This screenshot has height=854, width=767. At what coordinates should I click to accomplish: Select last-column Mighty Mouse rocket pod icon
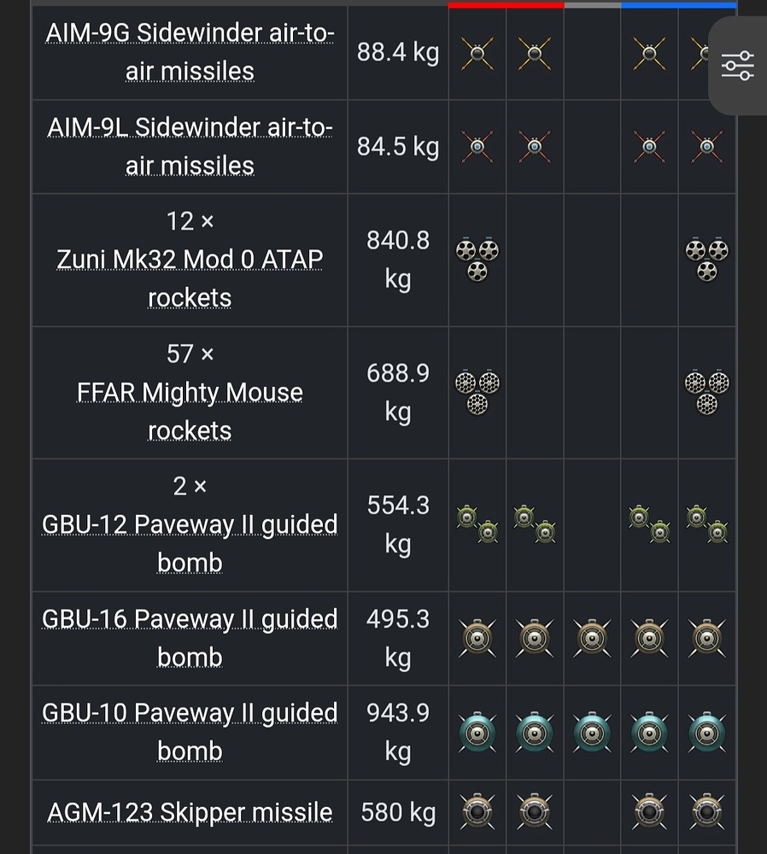coord(707,392)
